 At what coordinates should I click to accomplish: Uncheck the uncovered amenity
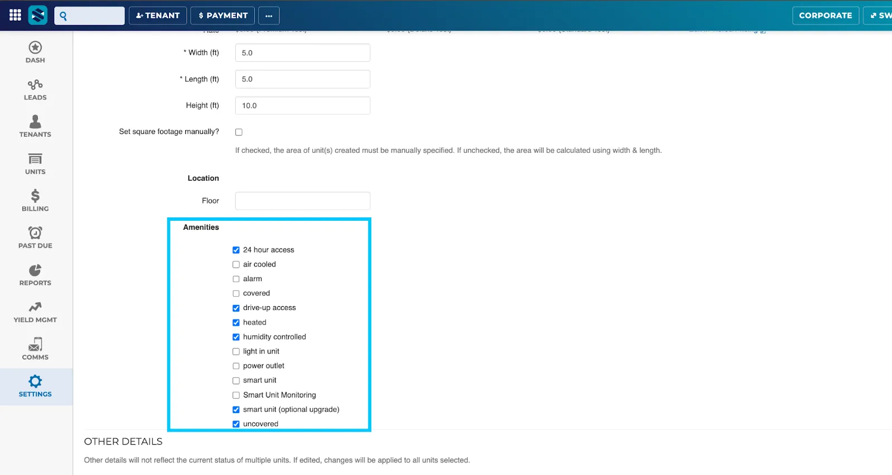(236, 424)
